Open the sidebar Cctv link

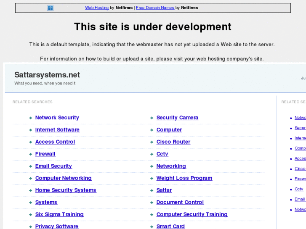tap(299, 189)
